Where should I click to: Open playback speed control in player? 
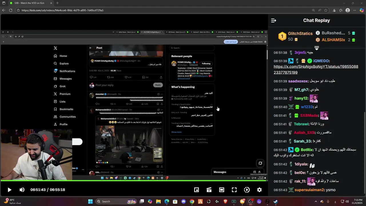tap(247, 190)
